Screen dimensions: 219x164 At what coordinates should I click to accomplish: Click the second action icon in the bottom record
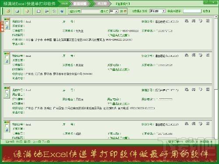(194, 124)
